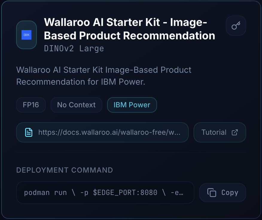Select the No Context tag
Image resolution: width=262 pixels, height=220 pixels.
[x=76, y=105]
